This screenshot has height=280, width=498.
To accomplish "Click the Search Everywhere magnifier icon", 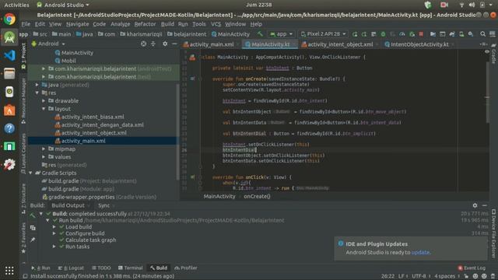I will pyautogui.click(x=482, y=34).
